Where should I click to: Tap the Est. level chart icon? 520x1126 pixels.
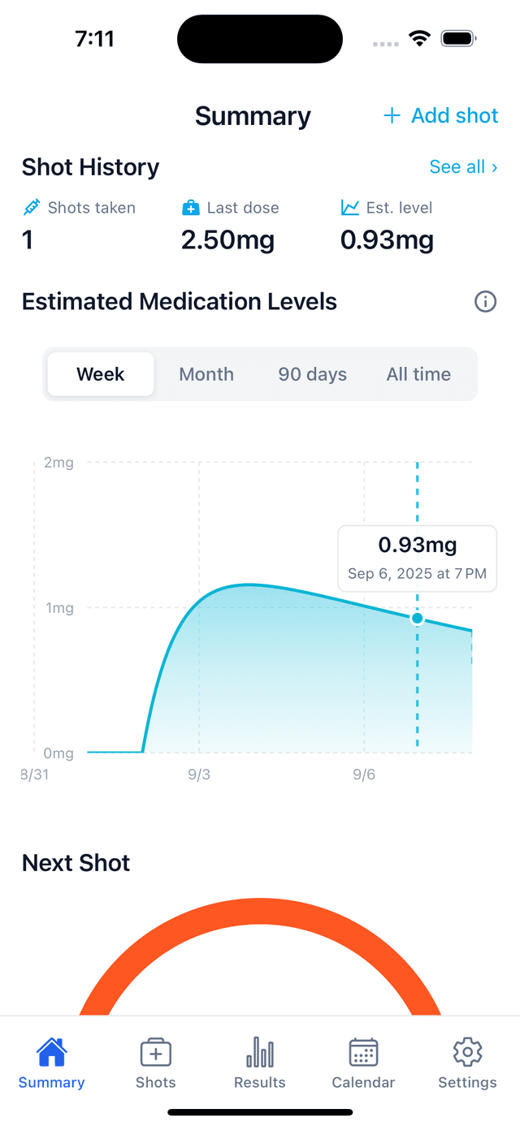click(349, 208)
